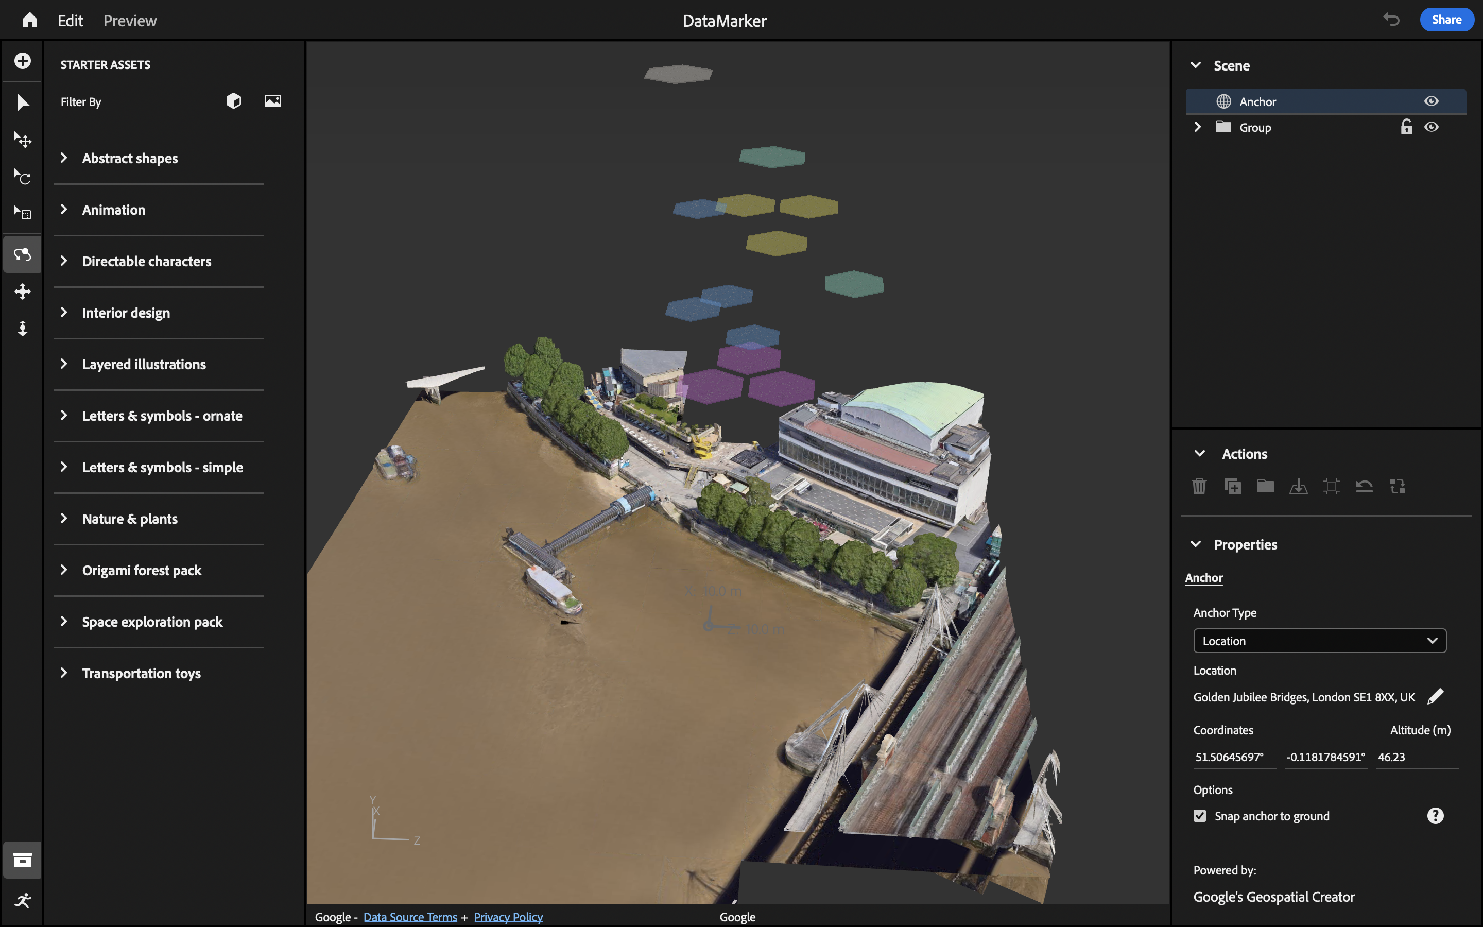Click the Altitude input field
Image resolution: width=1483 pixels, height=927 pixels.
(x=1416, y=757)
